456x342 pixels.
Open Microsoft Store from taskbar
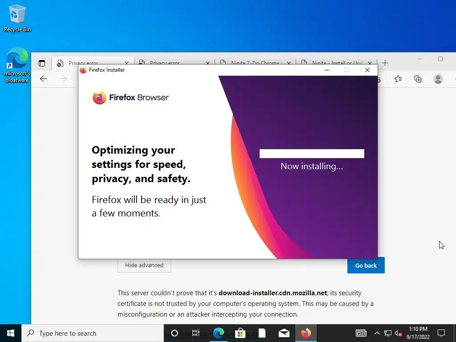click(x=240, y=333)
